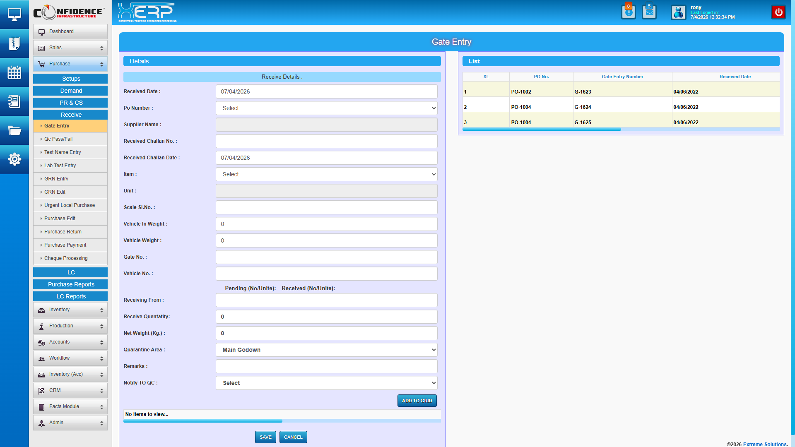The height and width of the screenshot is (447, 795).
Task: Open the Purchase Reports section
Action: (70, 284)
